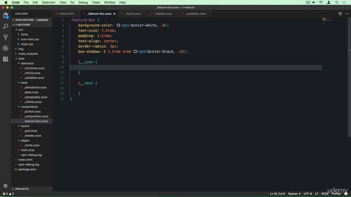This screenshot has width=351, height=197.
Task: Open the Extensions view icon
Action: (5, 59)
